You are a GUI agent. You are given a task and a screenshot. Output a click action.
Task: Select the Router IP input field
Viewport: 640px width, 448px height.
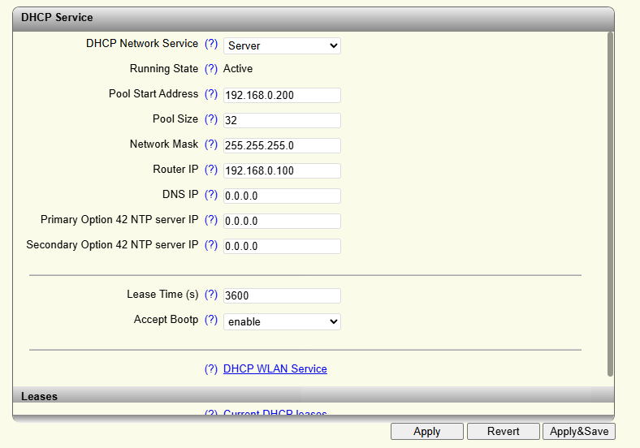[x=282, y=171]
